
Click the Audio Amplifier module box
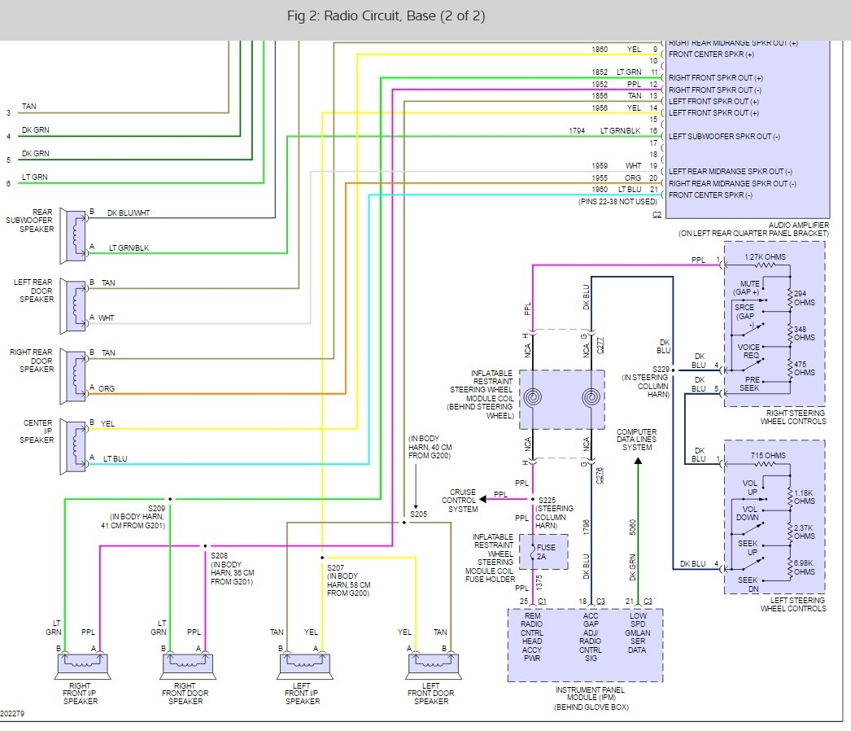pyautogui.click(x=748, y=129)
